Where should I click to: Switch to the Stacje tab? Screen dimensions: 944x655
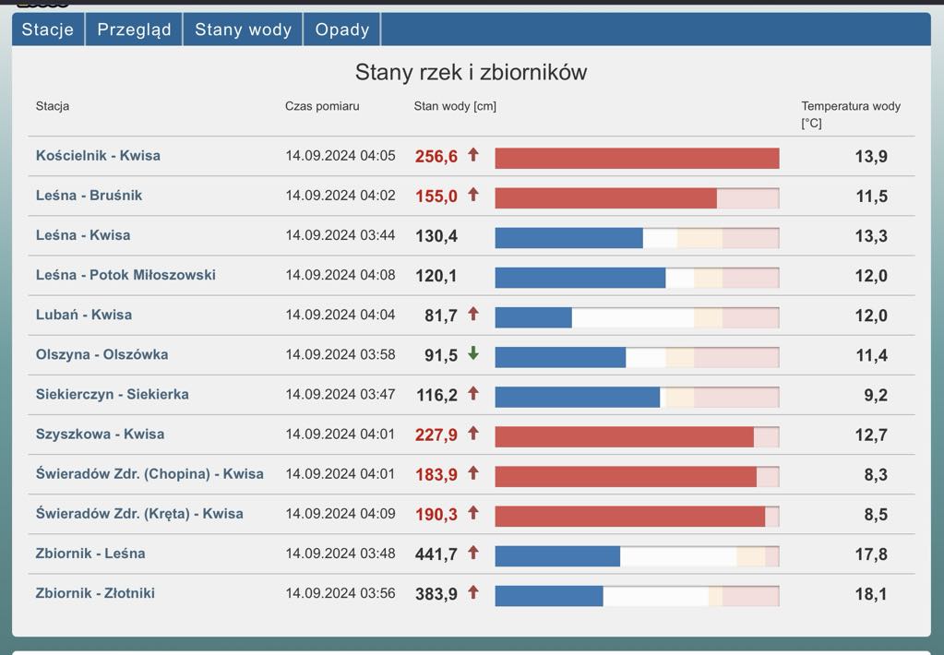tap(48, 30)
